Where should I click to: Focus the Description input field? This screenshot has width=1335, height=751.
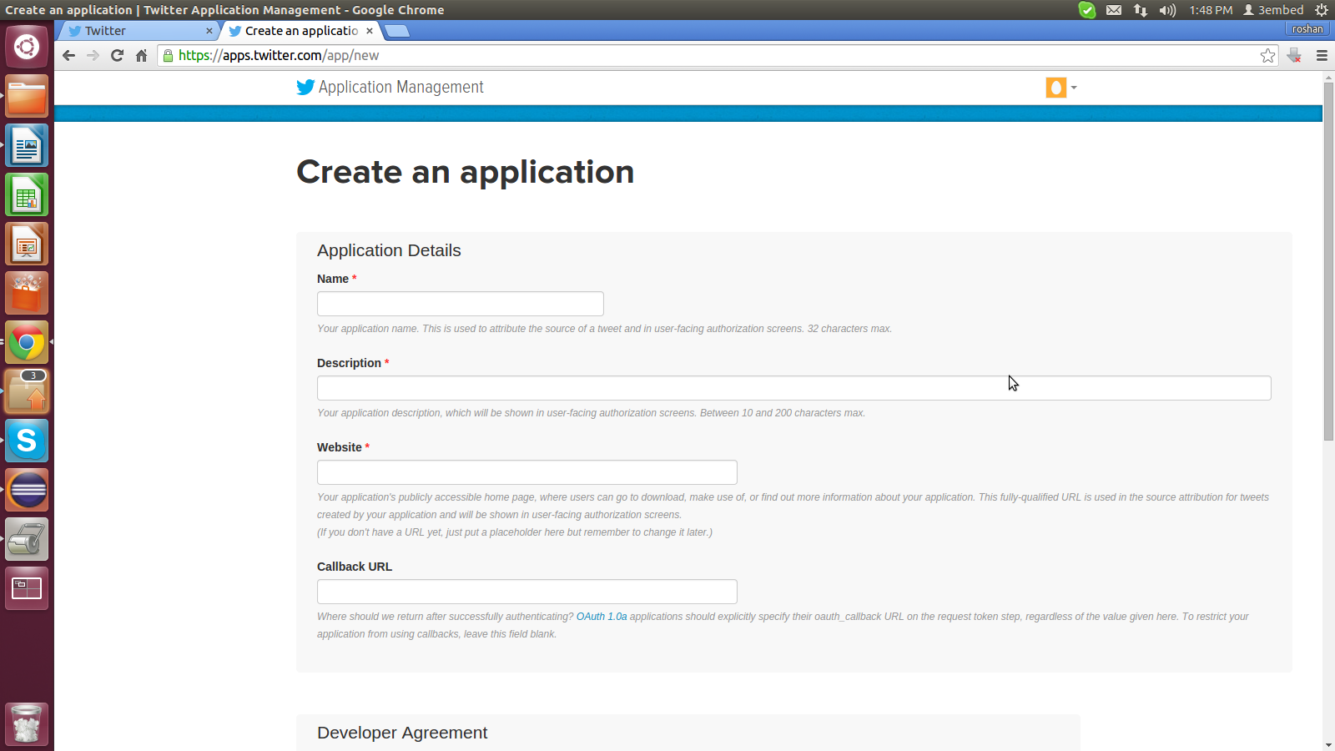[x=794, y=388]
